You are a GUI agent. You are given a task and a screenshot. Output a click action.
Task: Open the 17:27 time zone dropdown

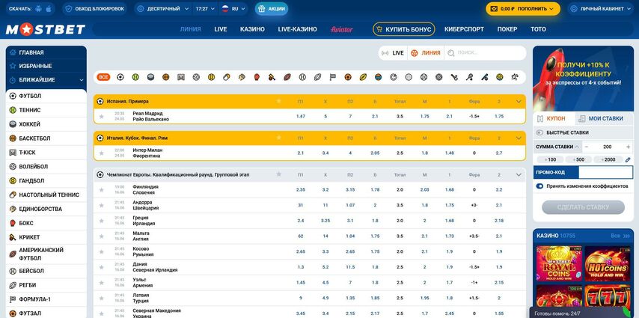point(205,8)
